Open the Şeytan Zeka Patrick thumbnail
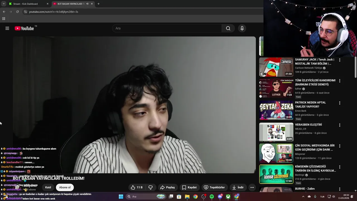357x201 pixels. 276,110
